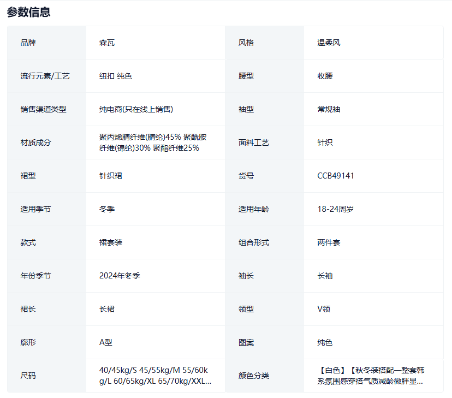The image size is (452, 398).
Task: Click the 参数信息 section heading
Action: (28, 12)
